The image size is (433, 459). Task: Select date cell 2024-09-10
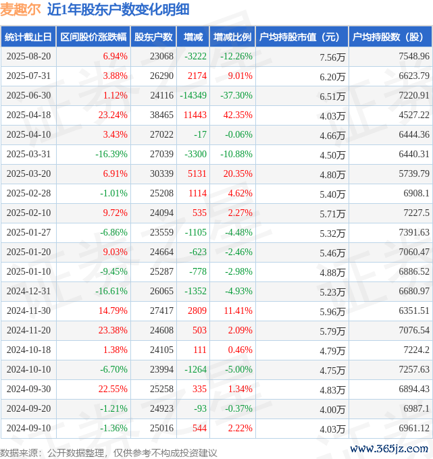click(29, 428)
